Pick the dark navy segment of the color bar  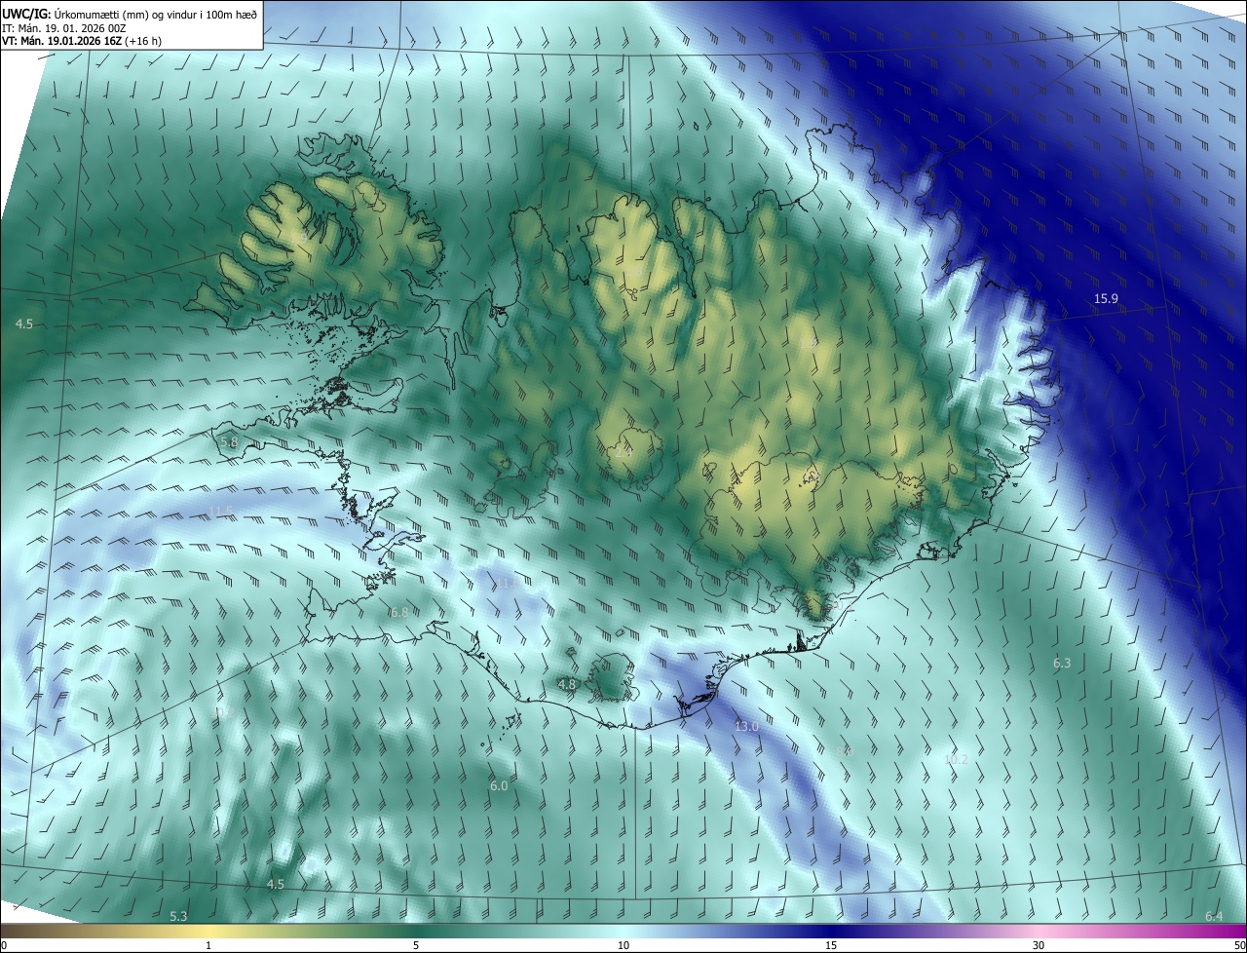[x=831, y=931]
